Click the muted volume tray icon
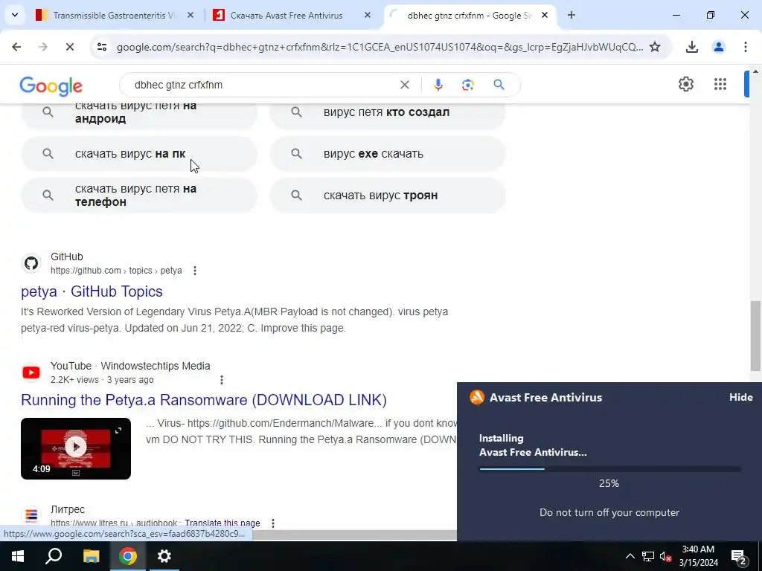This screenshot has height=571, width=762. (x=665, y=556)
